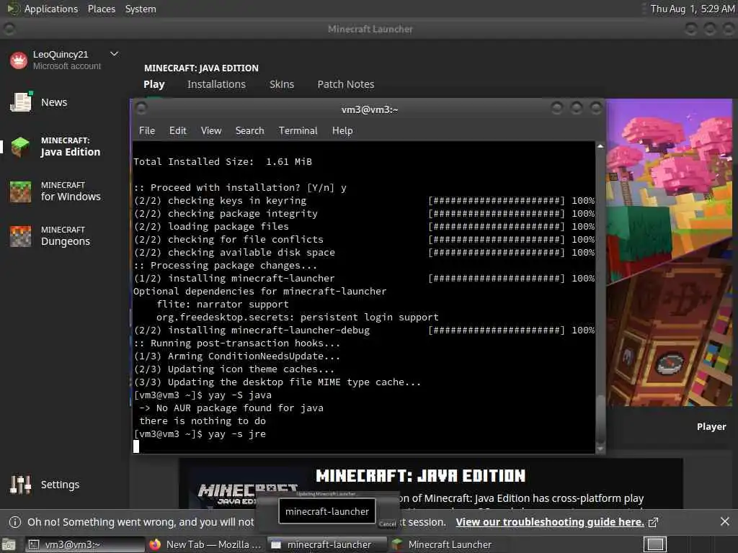Click show desktop icon in taskbar
The height and width of the screenshot is (553, 738).
tap(9, 544)
